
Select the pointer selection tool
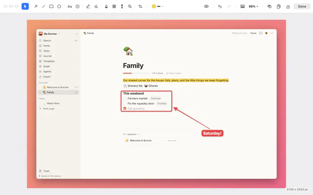[25, 6]
